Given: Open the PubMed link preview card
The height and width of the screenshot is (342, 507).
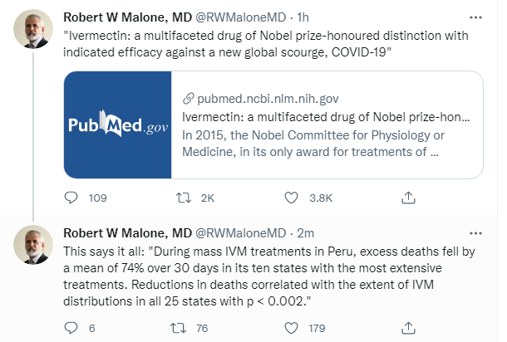Looking at the screenshot, I should [273, 125].
